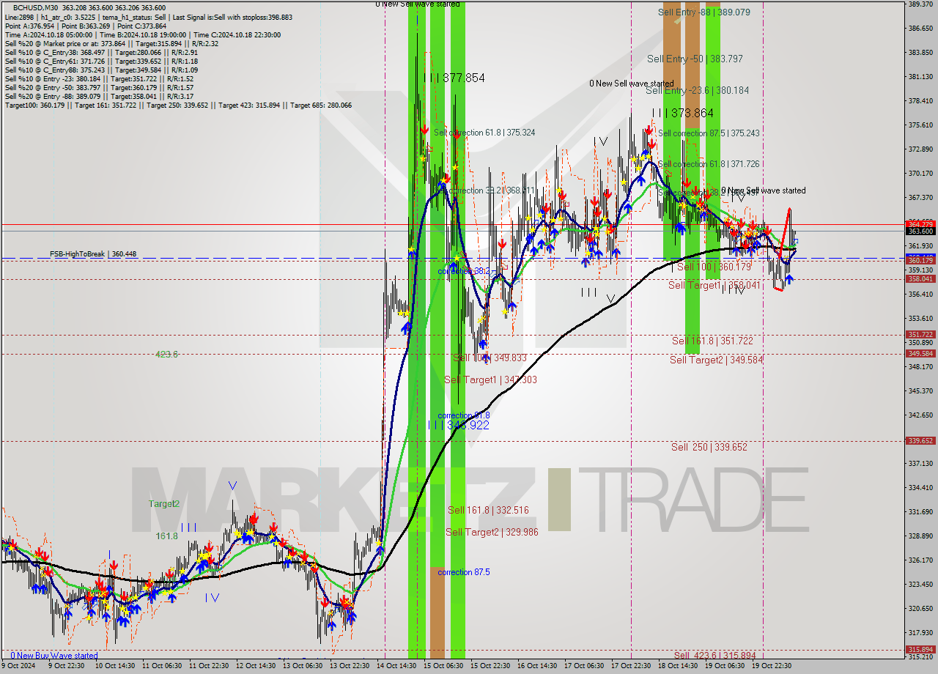
Task: Select Sell correction 61.8 | 371.726 label
Action: [708, 164]
